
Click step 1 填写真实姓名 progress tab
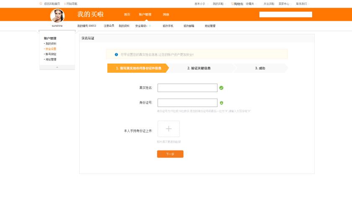[138, 68]
